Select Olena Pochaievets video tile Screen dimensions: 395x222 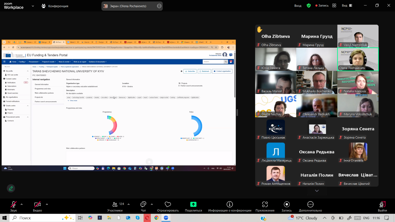point(358,59)
